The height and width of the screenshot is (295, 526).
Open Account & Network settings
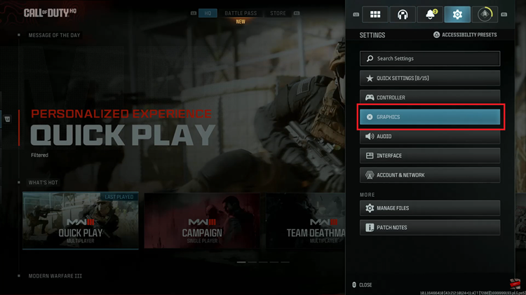point(430,175)
